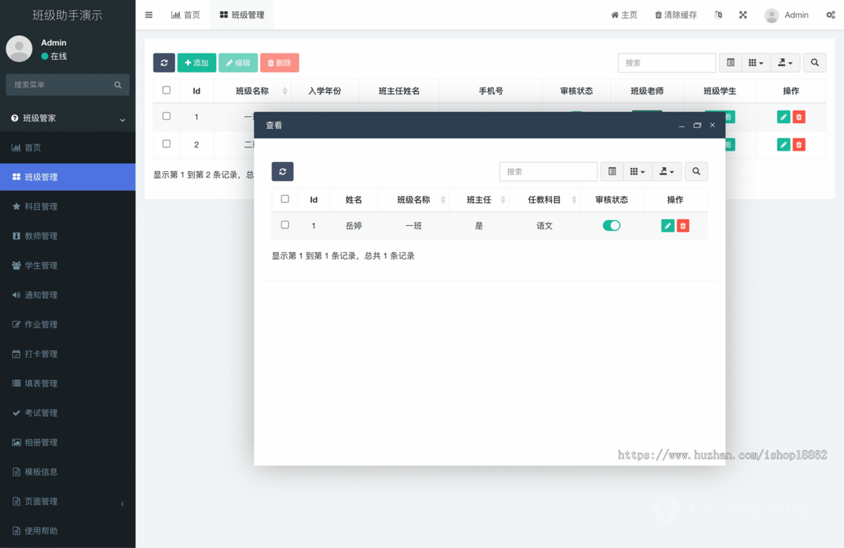Open the export dropdown in the dialog toolbar

pos(667,171)
